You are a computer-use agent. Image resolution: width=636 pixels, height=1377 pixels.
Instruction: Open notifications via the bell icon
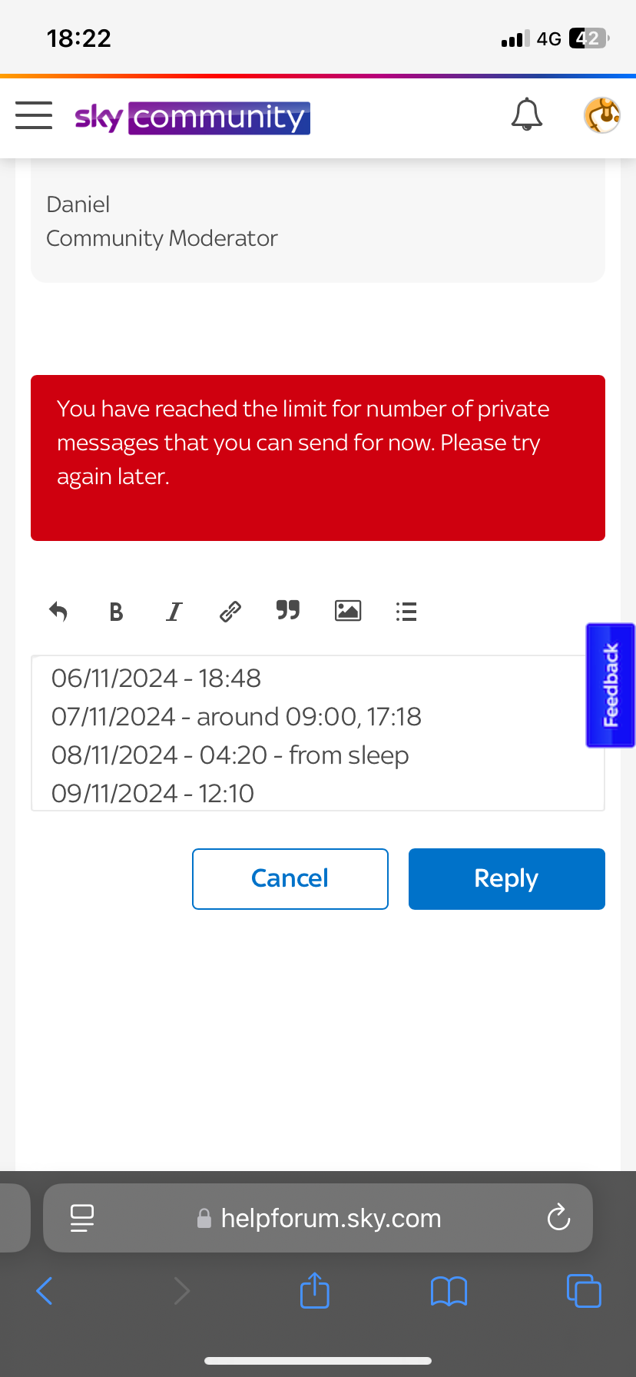tap(527, 115)
